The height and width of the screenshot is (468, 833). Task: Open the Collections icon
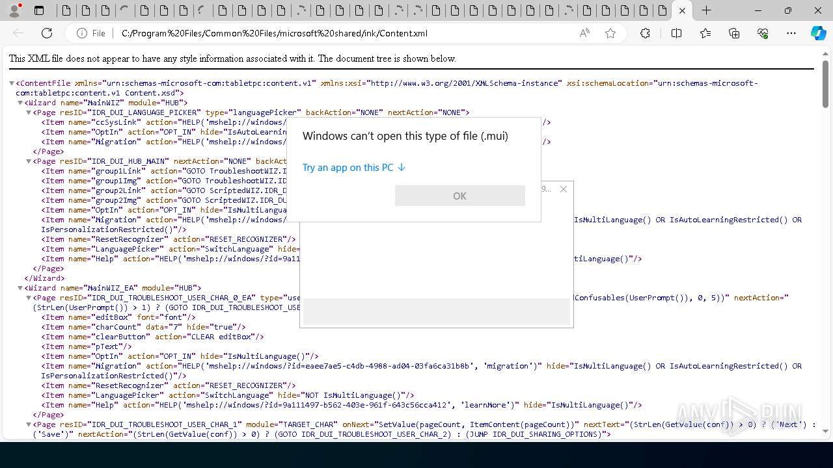coord(734,33)
